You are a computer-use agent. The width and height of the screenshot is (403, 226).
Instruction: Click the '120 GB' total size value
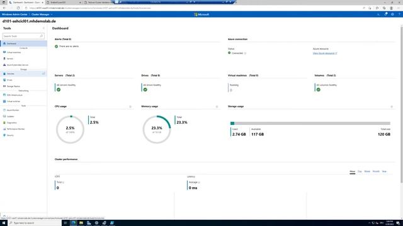tap(384, 134)
